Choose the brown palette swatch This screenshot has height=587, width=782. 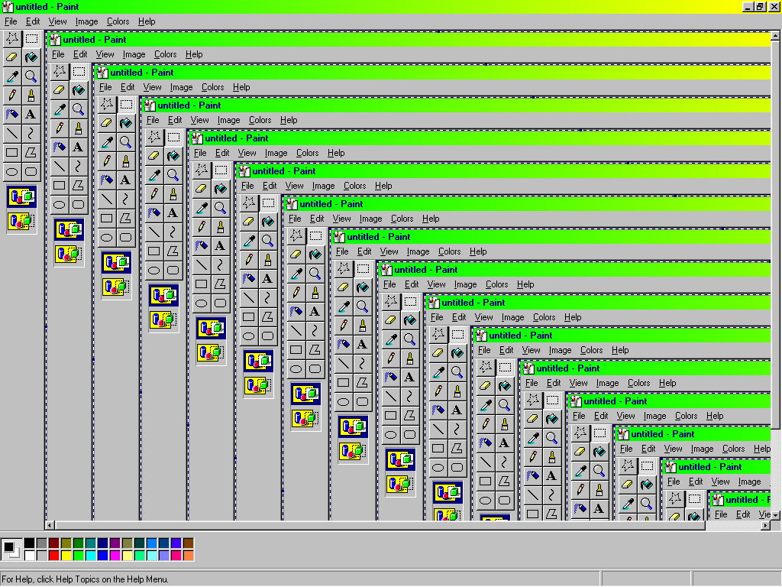[x=189, y=543]
